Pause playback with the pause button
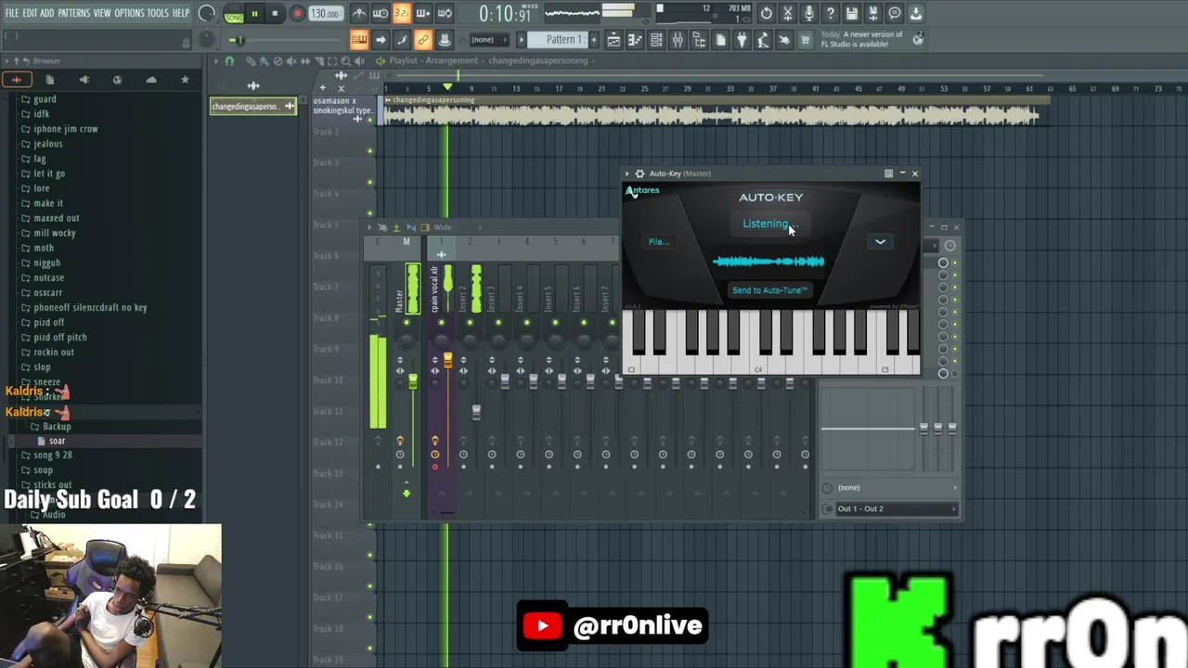The image size is (1188, 668). tap(254, 14)
